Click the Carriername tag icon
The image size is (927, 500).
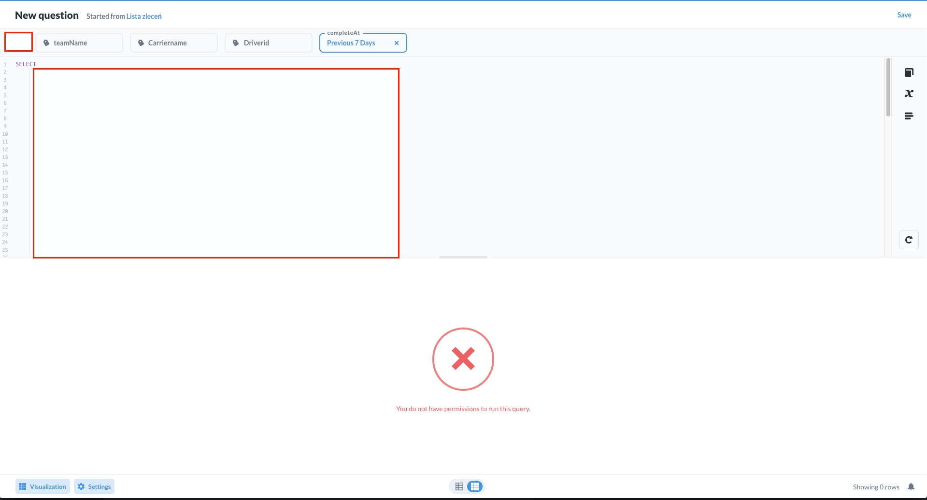click(141, 43)
